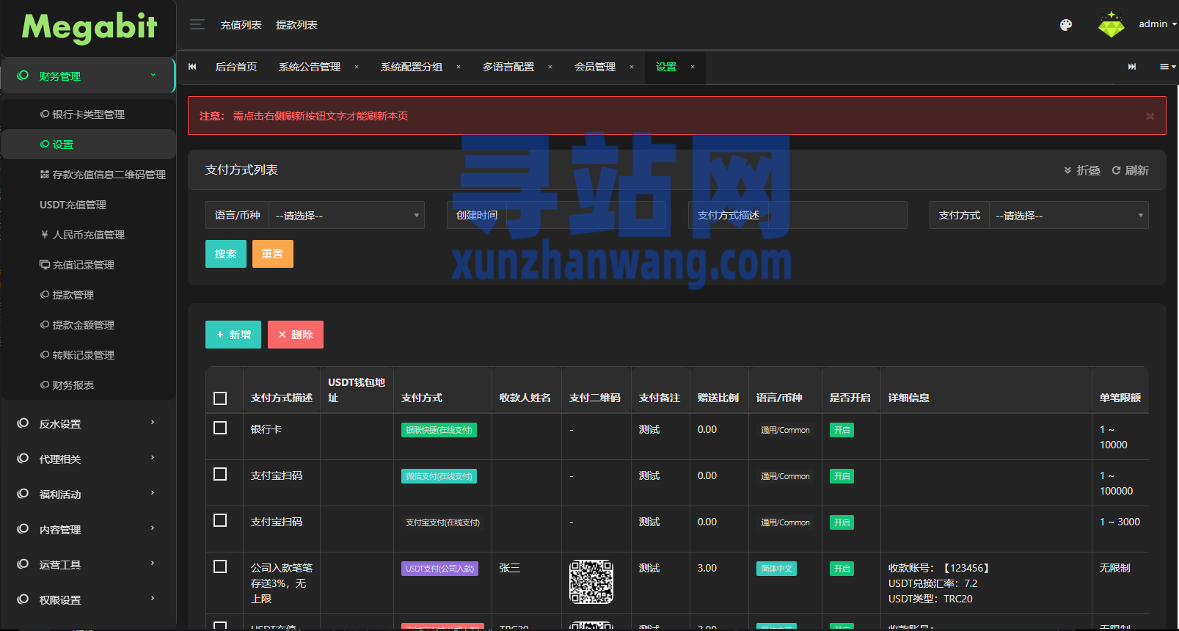The image size is (1179, 631).
Task: Switch to 系统配置分组 tab
Action: [412, 67]
